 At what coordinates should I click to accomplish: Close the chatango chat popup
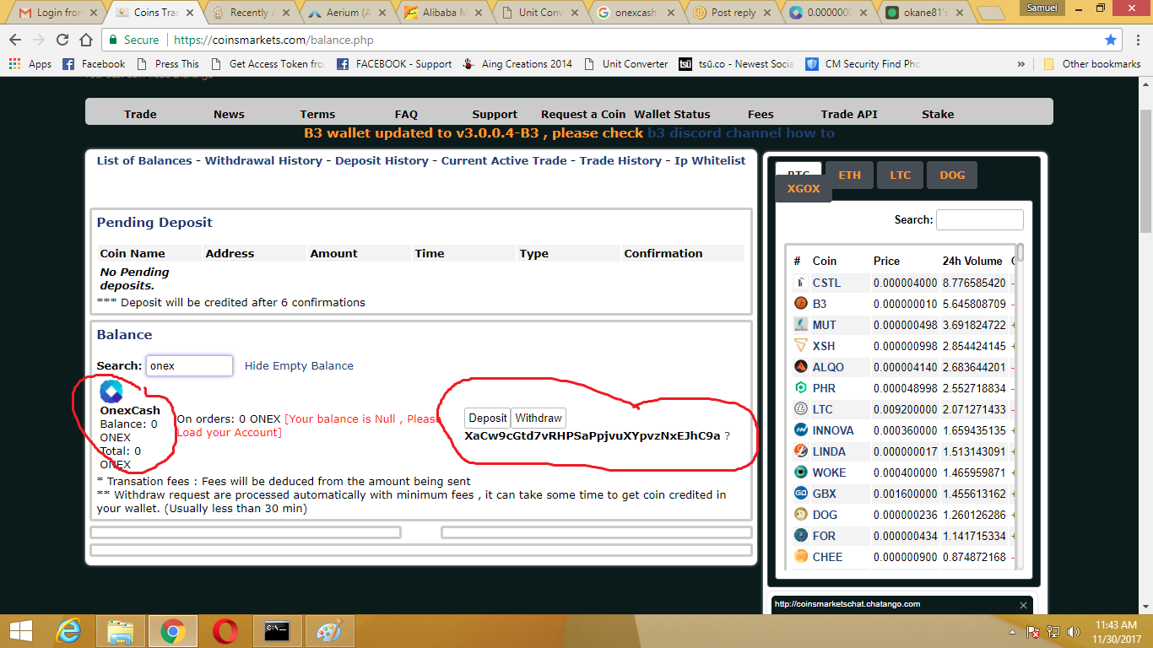coord(1023,605)
